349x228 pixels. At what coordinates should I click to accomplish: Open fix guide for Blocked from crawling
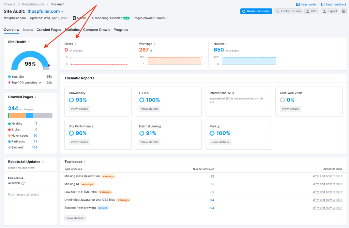(328, 208)
